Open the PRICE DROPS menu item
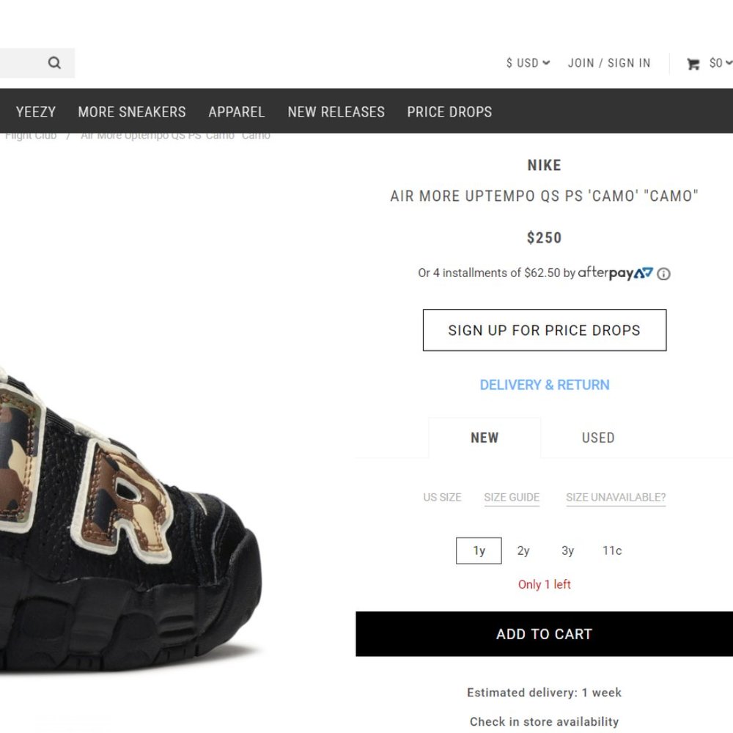 [x=449, y=111]
